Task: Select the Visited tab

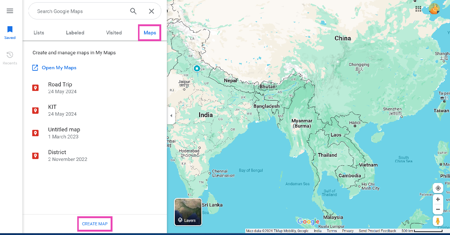Action: 114,33
